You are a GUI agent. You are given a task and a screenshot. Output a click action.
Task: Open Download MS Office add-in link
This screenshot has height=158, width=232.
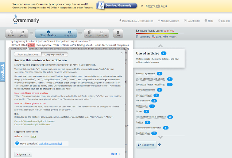[138, 21]
